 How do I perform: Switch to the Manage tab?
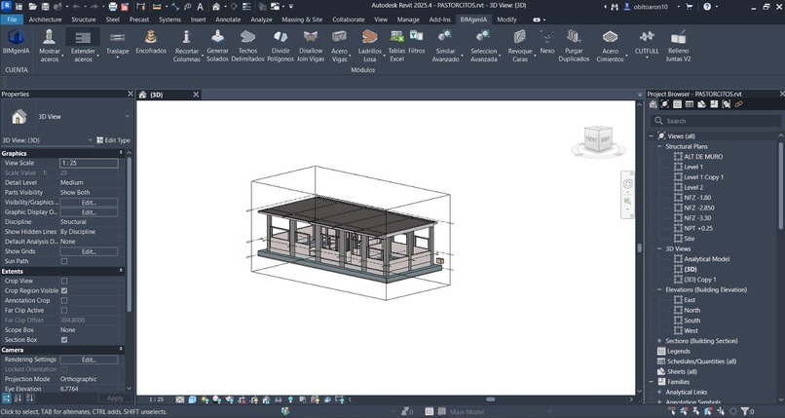[x=408, y=19]
